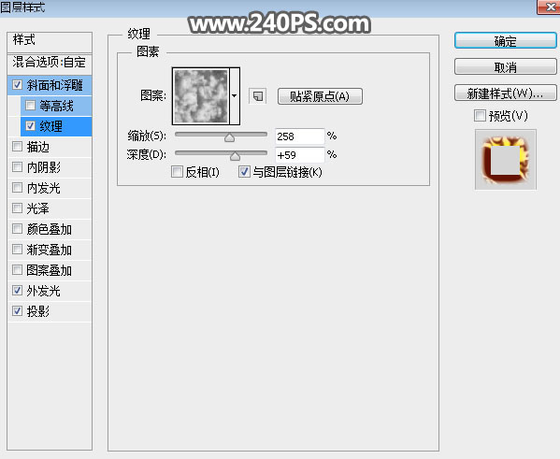Click the 缩放(S) slider handle

point(229,137)
